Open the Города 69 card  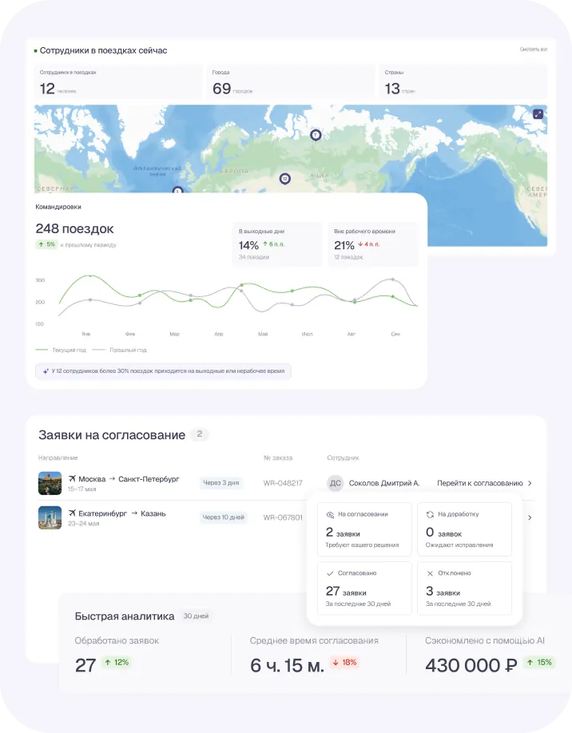click(x=291, y=81)
